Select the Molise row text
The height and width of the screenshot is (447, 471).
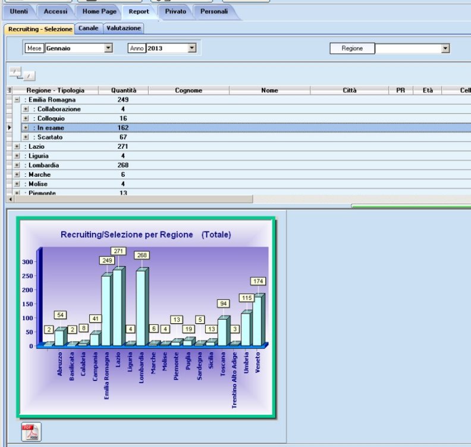point(38,184)
